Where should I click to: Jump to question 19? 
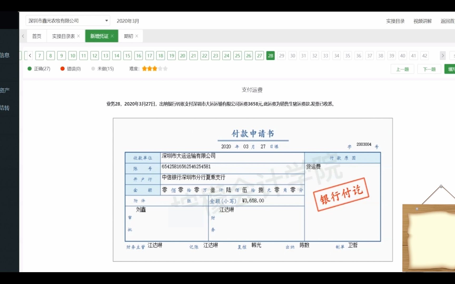pos(172,55)
